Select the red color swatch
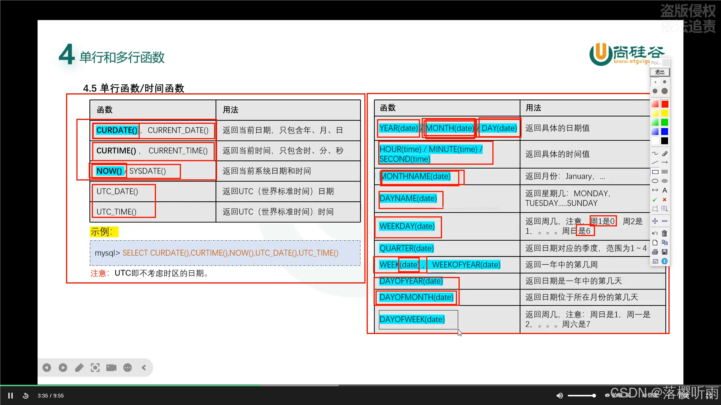721x405 pixels. click(x=665, y=104)
